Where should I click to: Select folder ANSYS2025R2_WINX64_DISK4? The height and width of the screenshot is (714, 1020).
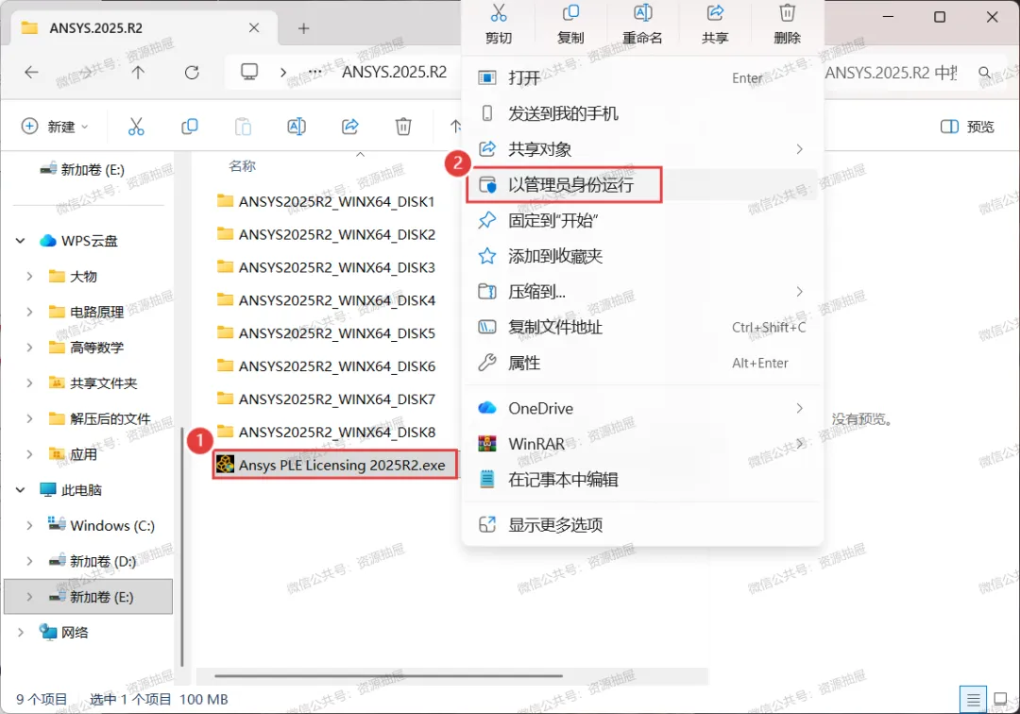coord(326,299)
